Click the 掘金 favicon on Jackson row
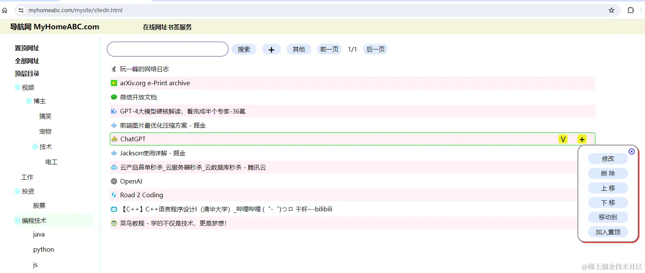Screen dimensions: 645x273 click(114, 153)
